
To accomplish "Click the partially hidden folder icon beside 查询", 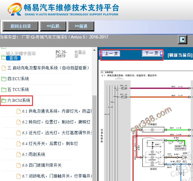I will (3, 57).
